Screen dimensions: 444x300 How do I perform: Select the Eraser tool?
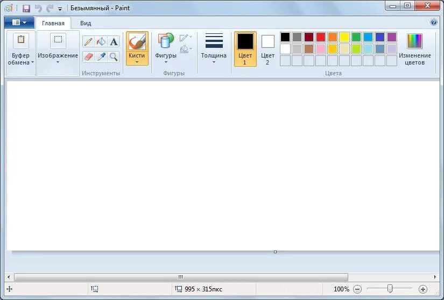click(x=88, y=57)
